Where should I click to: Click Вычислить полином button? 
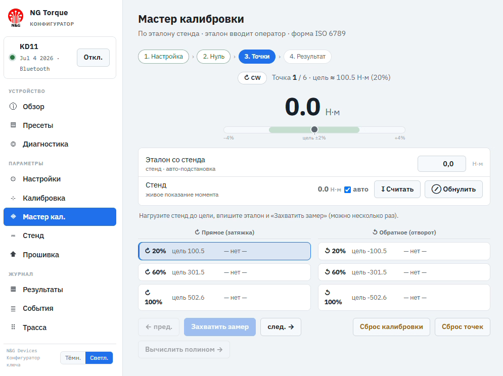point(184,349)
